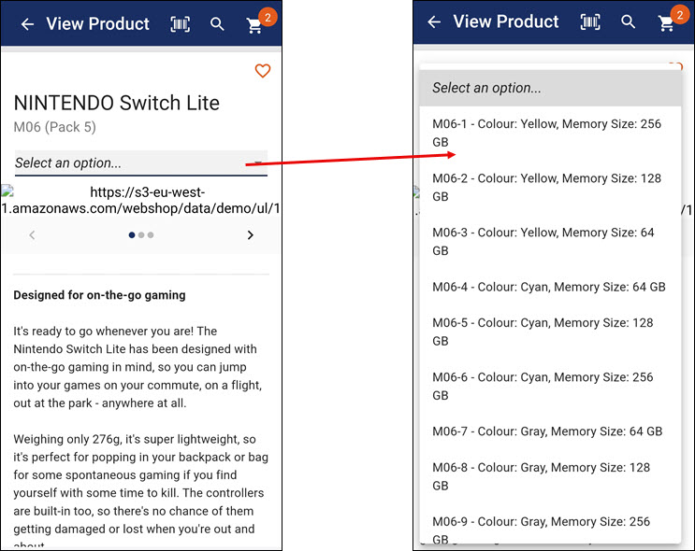Open barcode scanner in left screen header

click(180, 24)
